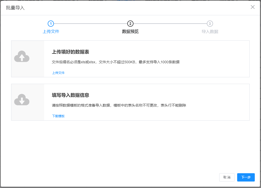
Task: Click the step 1 circle indicator
Action: coord(51,23)
